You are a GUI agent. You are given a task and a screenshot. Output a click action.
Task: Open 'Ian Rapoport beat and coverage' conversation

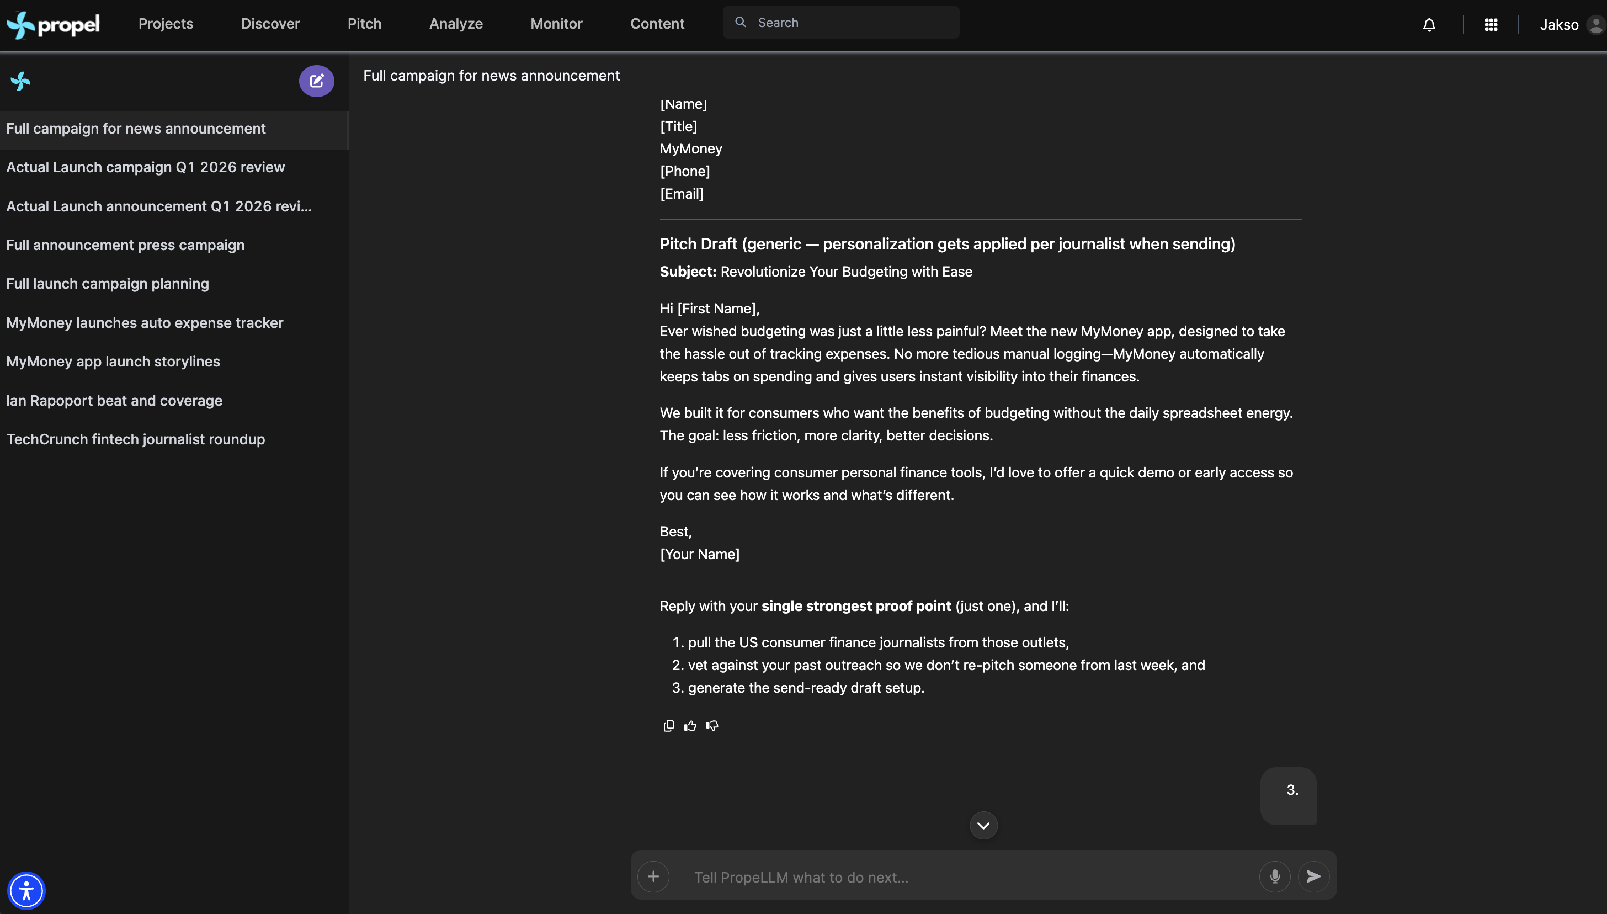pyautogui.click(x=114, y=401)
